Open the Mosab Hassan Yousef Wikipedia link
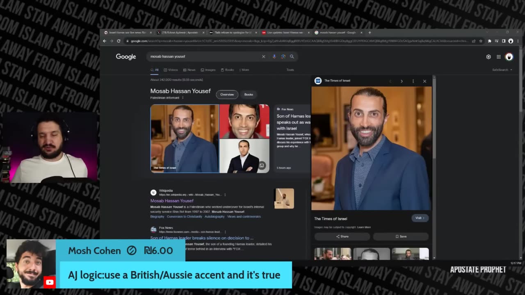 pyautogui.click(x=172, y=201)
